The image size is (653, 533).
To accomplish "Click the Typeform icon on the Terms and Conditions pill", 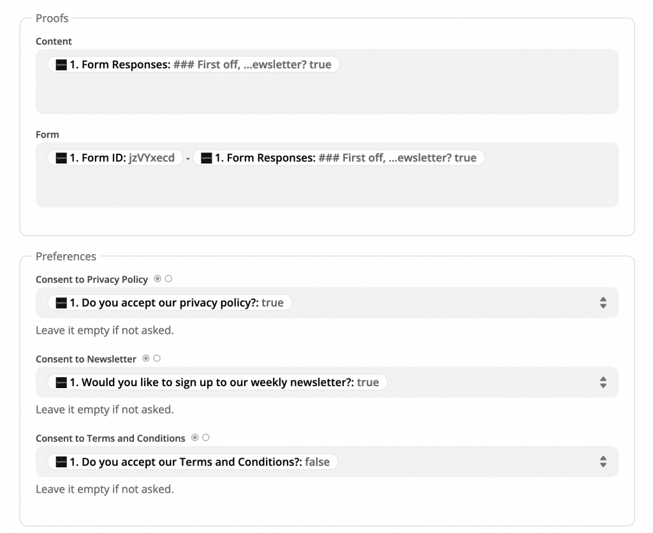I will [61, 462].
